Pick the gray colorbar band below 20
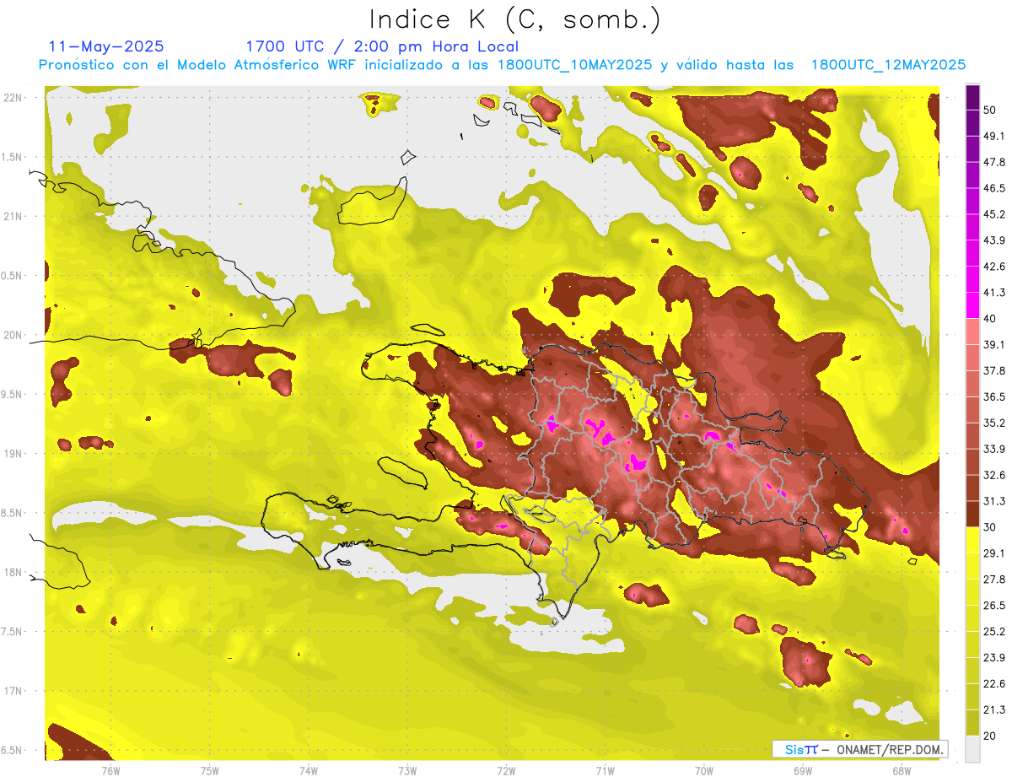The width and height of the screenshot is (1012, 782). tap(972, 749)
